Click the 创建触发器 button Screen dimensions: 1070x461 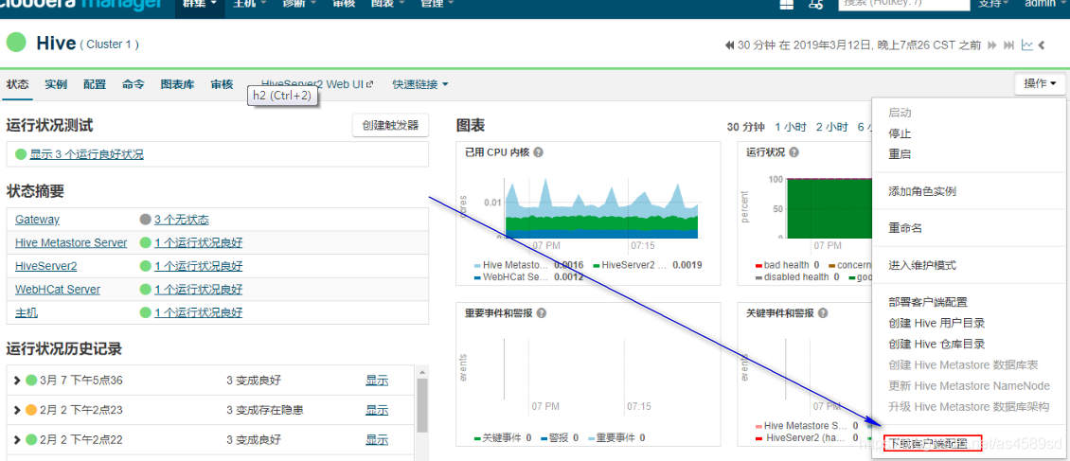[x=391, y=126]
